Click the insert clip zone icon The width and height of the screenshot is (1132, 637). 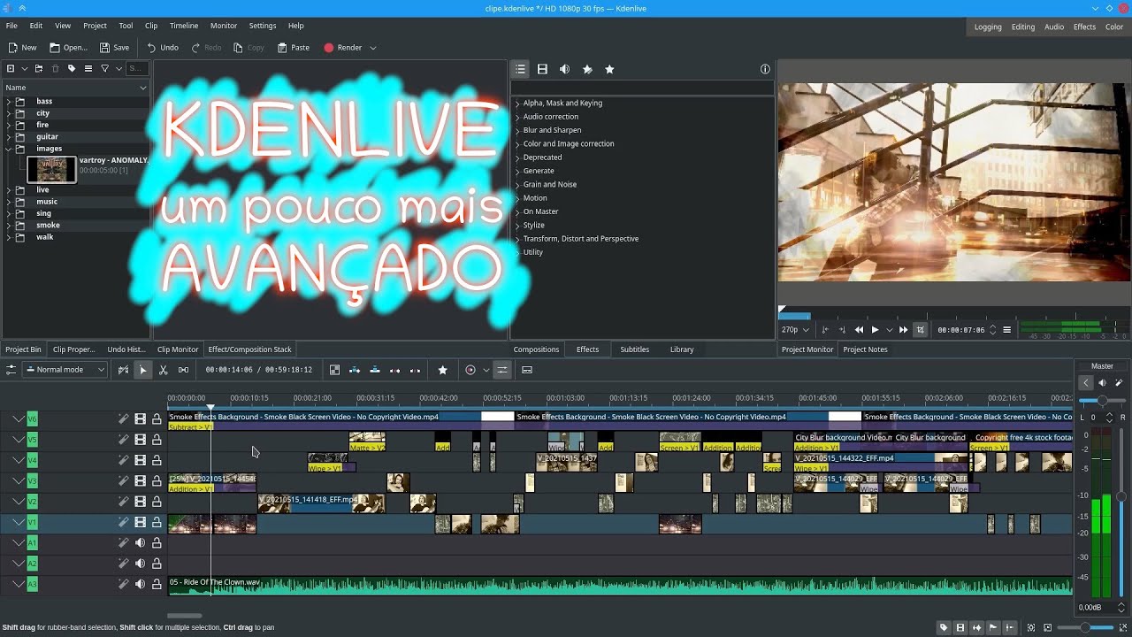click(x=355, y=370)
